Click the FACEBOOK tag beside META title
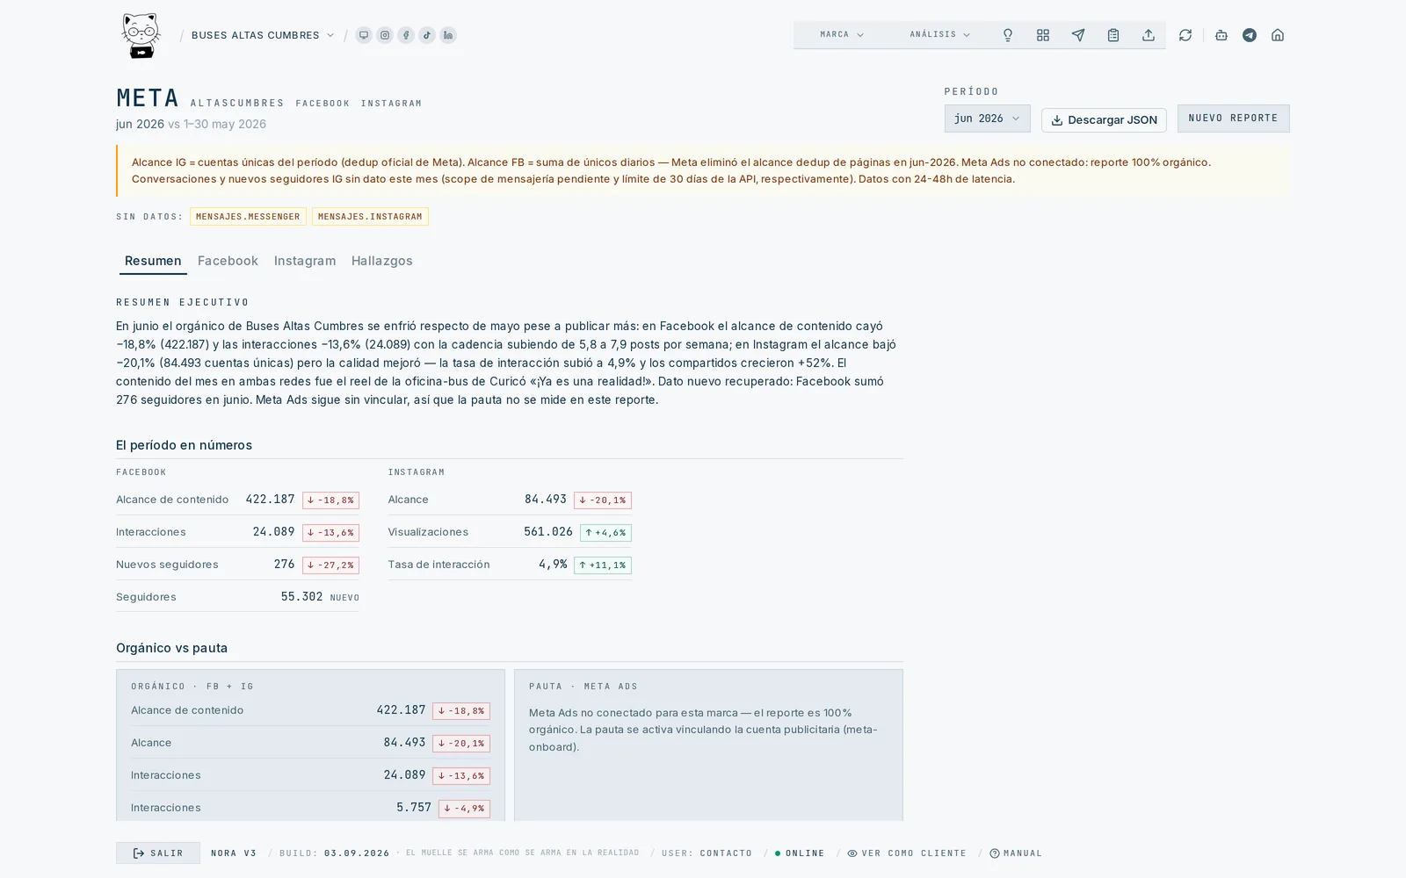 [323, 104]
